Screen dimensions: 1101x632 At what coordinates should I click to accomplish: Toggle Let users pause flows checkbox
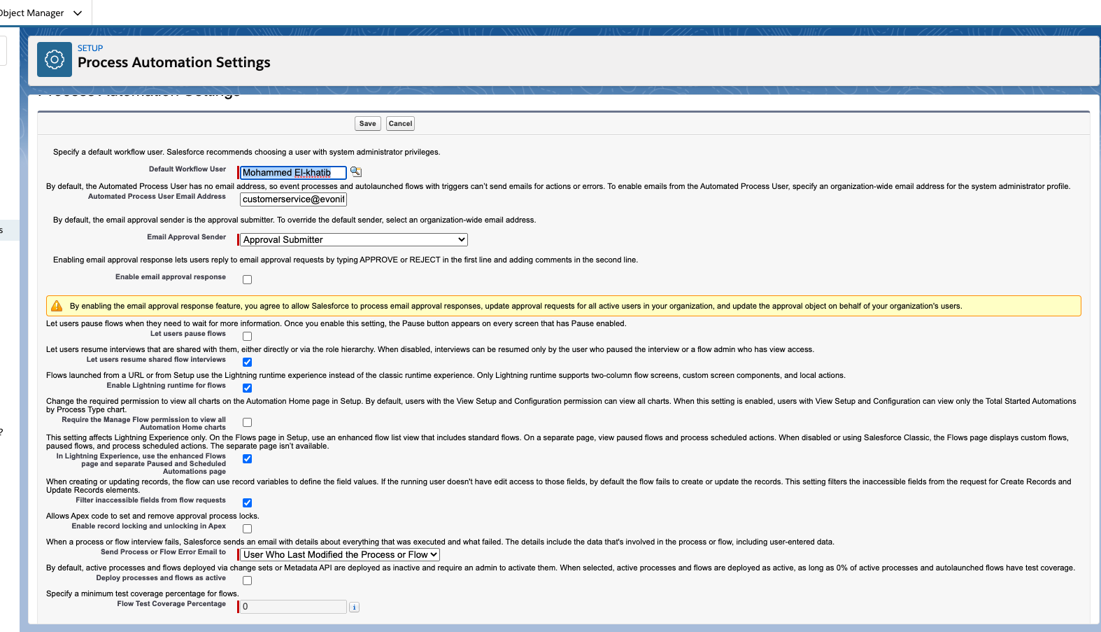[247, 337]
